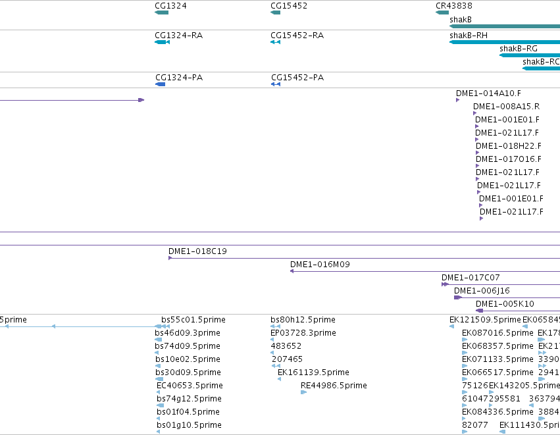The image size is (560, 435).
Task: Select the CG1324 gene label
Action: 170,6
